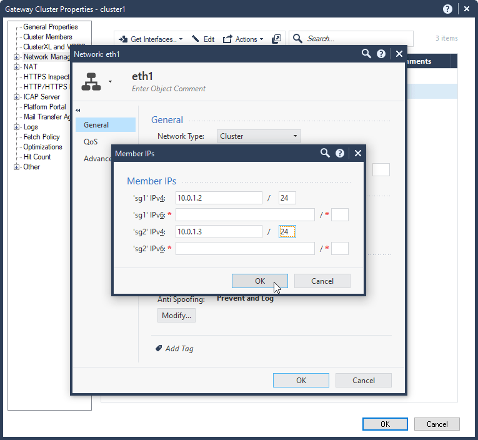
Task: Select Optimizations in the tree
Action: pyautogui.click(x=42, y=147)
